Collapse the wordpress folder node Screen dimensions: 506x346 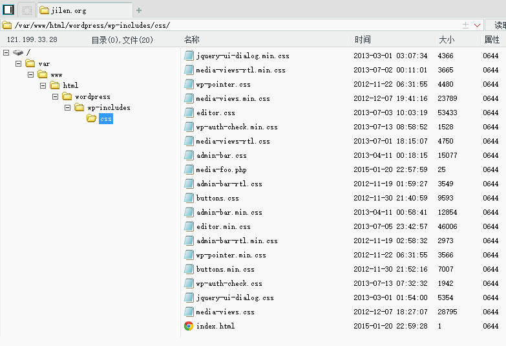[55, 96]
